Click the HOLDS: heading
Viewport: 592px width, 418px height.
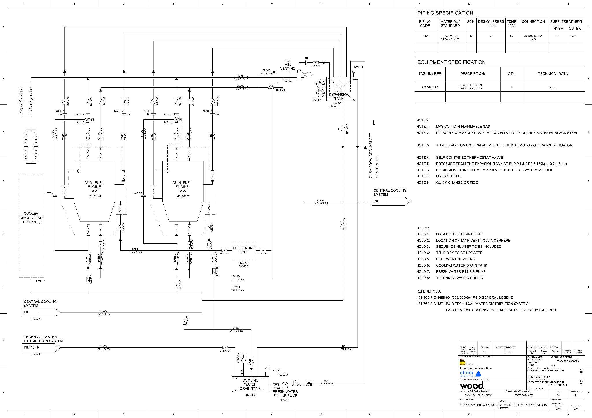(x=423, y=228)
